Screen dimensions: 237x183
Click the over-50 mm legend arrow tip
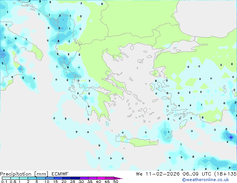(x=118, y=178)
